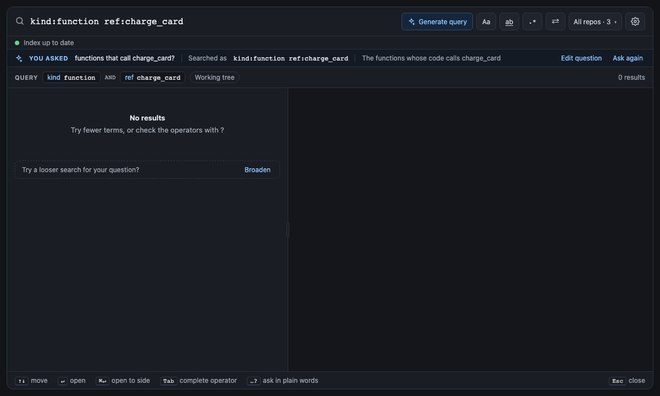Click the open to side shortcut hint
The image size is (660, 396).
coord(123,381)
